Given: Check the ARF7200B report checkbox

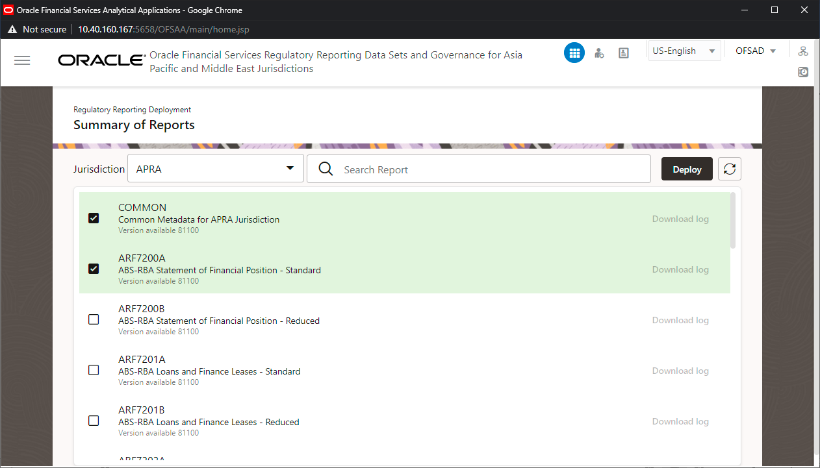Looking at the screenshot, I should click(x=94, y=319).
